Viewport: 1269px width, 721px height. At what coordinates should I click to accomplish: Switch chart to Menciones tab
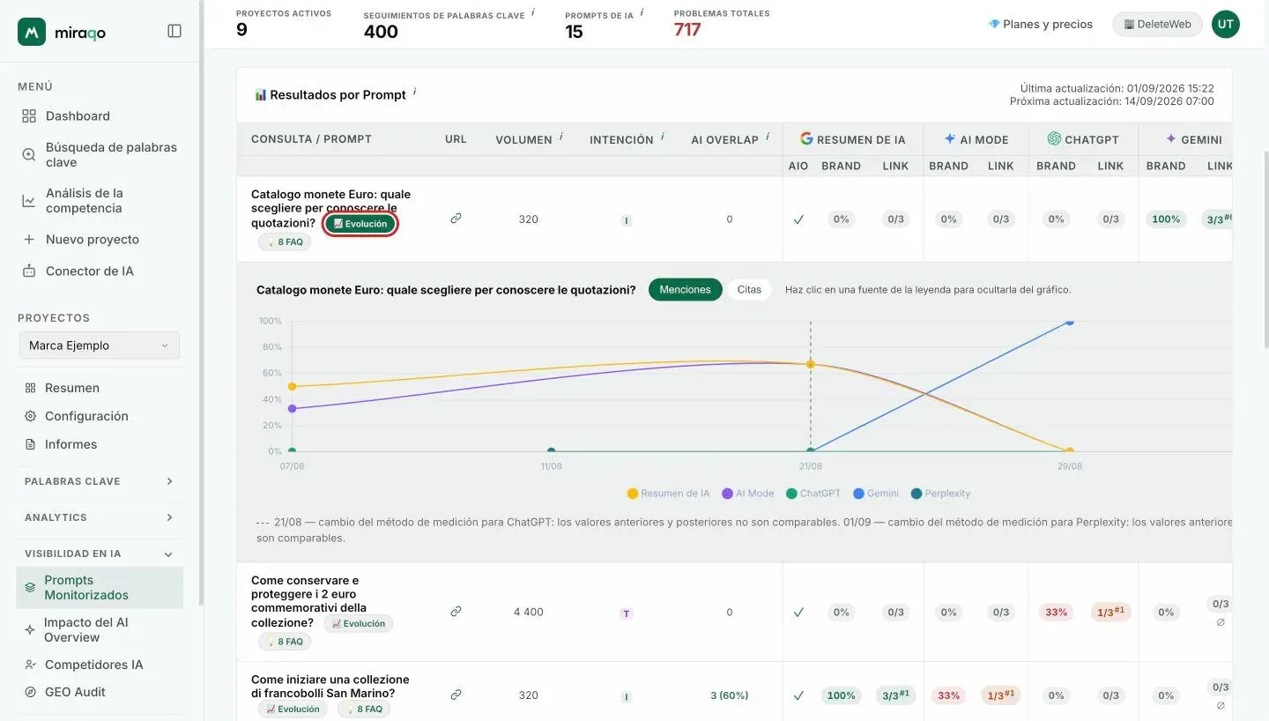(685, 289)
